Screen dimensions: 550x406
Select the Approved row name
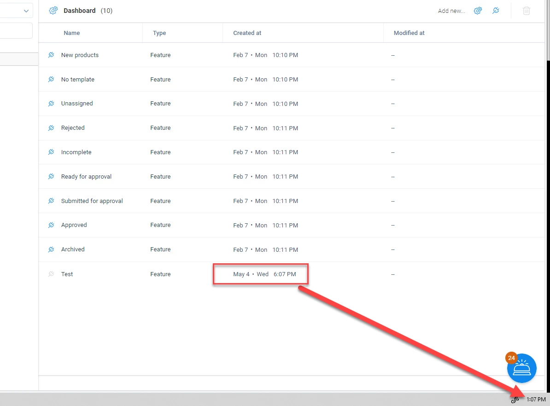[74, 225]
